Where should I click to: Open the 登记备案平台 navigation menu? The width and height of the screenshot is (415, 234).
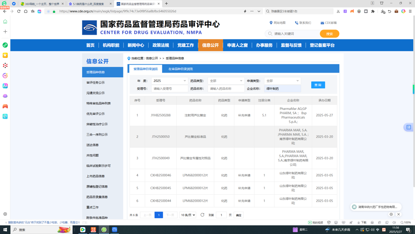point(322,45)
